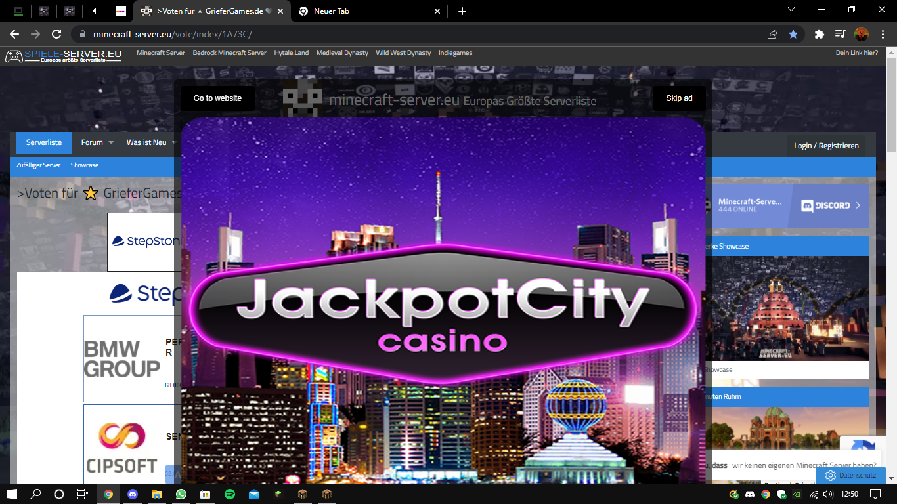Open the Forum menu item
The image size is (897, 504).
(x=92, y=142)
